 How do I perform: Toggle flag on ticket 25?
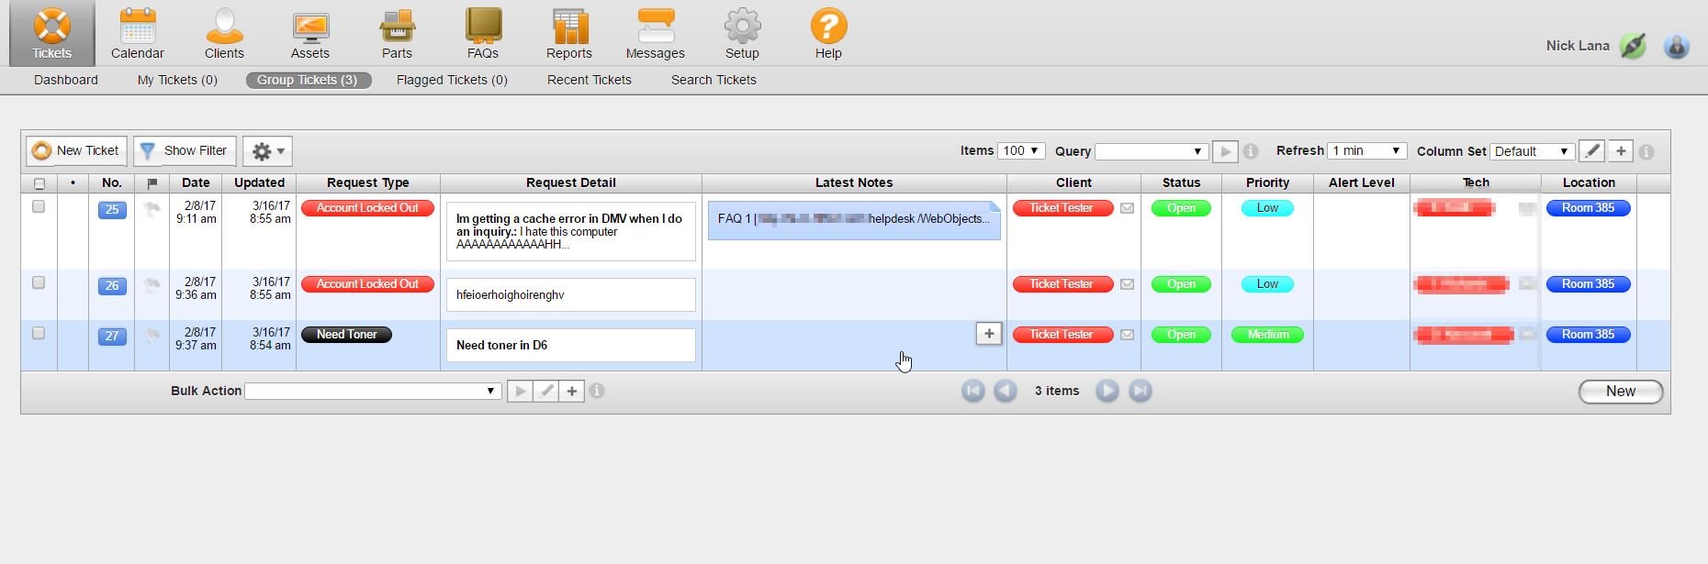pos(152,209)
